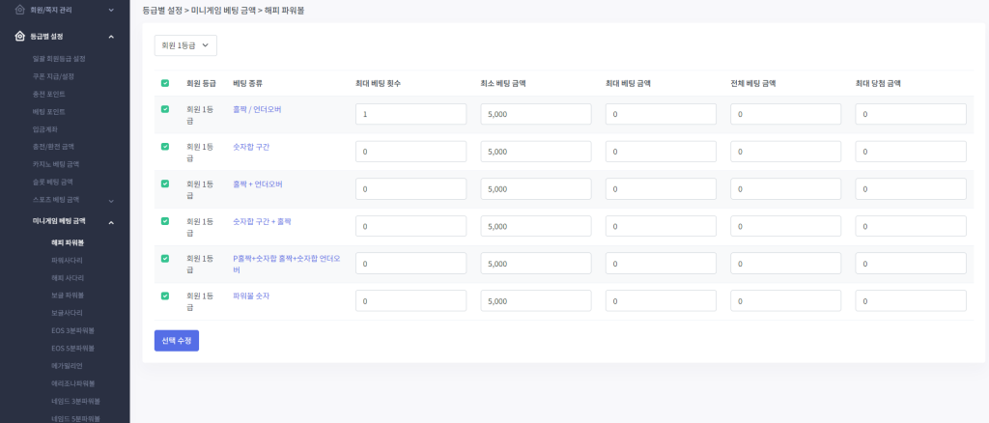Click the 전체 베팅 금액 column header
Image resolution: width=989 pixels, height=423 pixels.
pos(753,83)
